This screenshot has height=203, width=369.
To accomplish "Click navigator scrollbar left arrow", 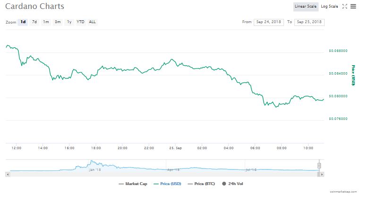I will [x=8, y=174].
